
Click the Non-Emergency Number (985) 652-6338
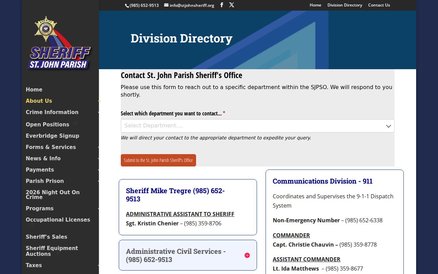[x=364, y=220]
